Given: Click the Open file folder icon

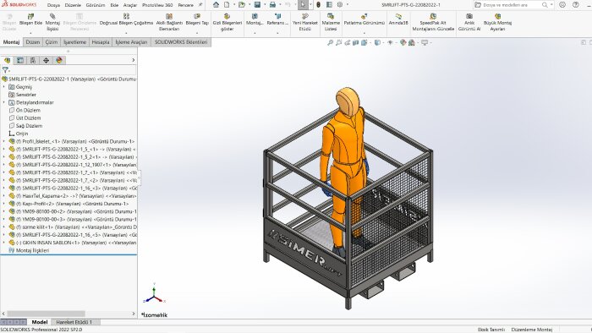Looking at the screenshot, I should [242, 4].
